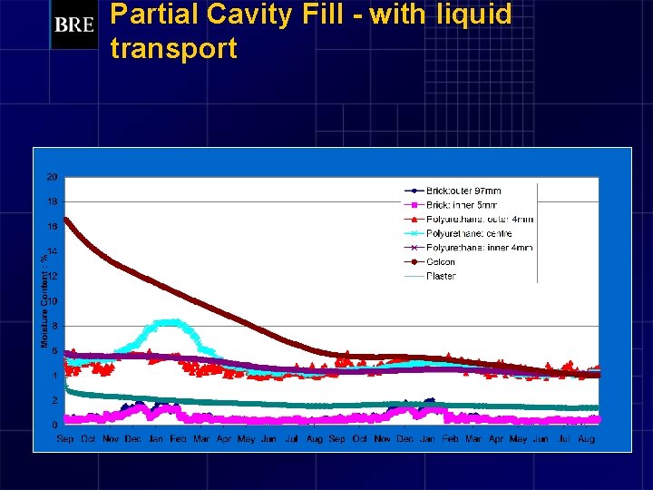653x490 pixels.
Task: Click the 8 value on the y-axis
Action: (x=54, y=327)
